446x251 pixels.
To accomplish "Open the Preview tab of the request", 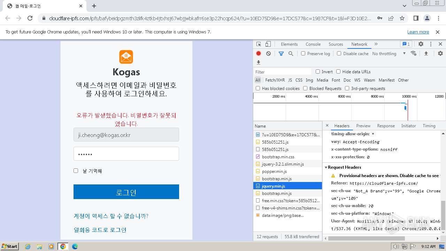I will coord(363,126).
